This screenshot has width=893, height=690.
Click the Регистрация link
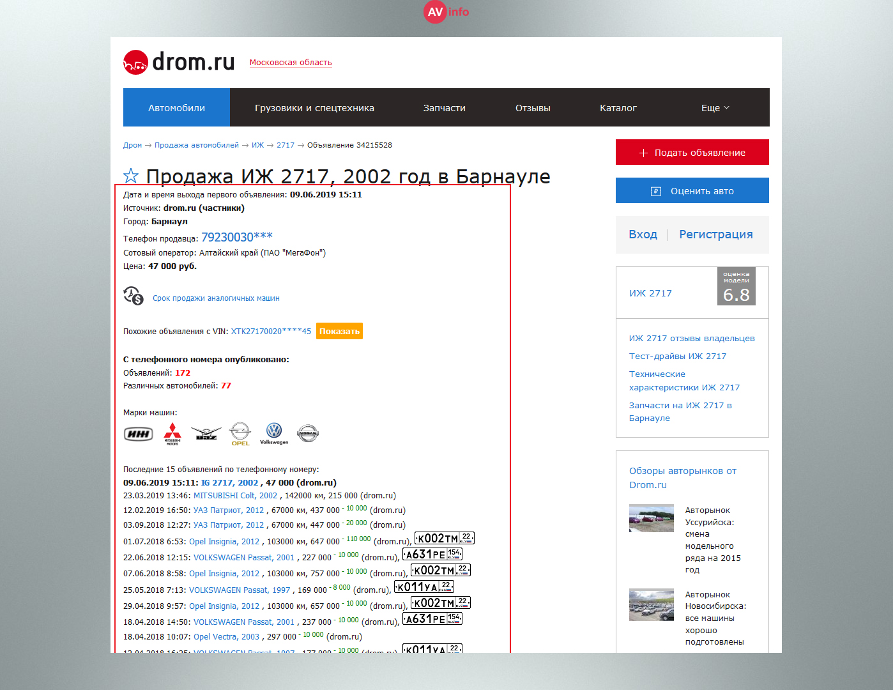716,234
